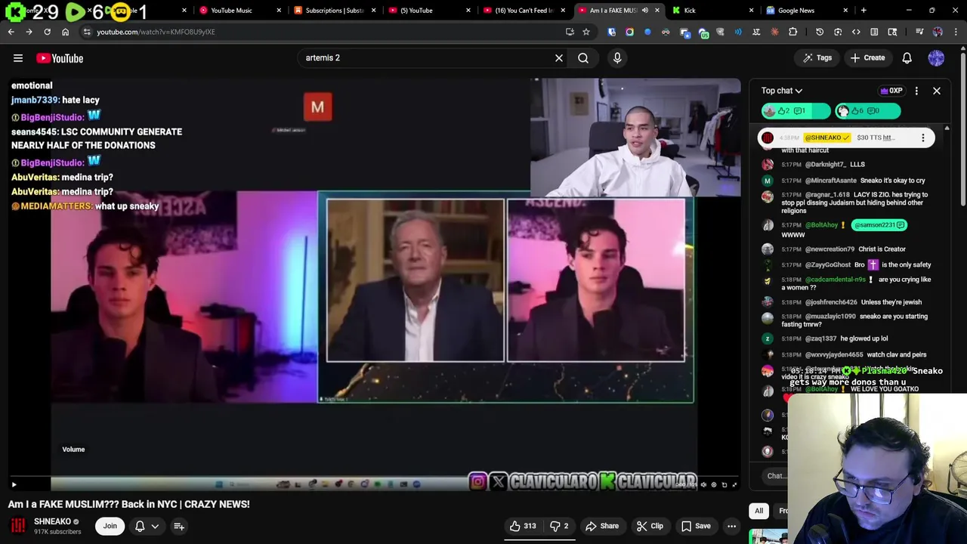Click the @samson2231 mention chip
The image size is (967, 544).
(879, 225)
